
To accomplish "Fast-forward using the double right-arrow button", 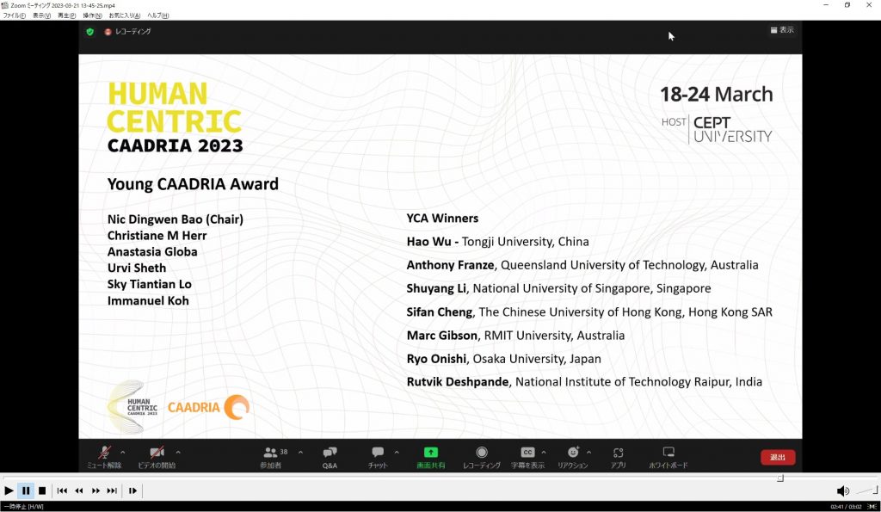I will tap(95, 490).
